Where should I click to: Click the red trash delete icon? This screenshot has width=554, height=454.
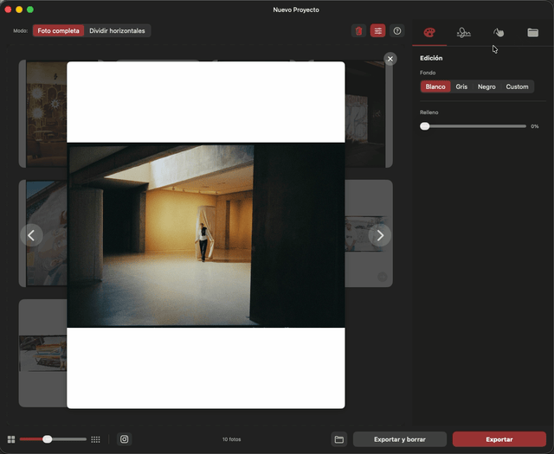coord(358,31)
